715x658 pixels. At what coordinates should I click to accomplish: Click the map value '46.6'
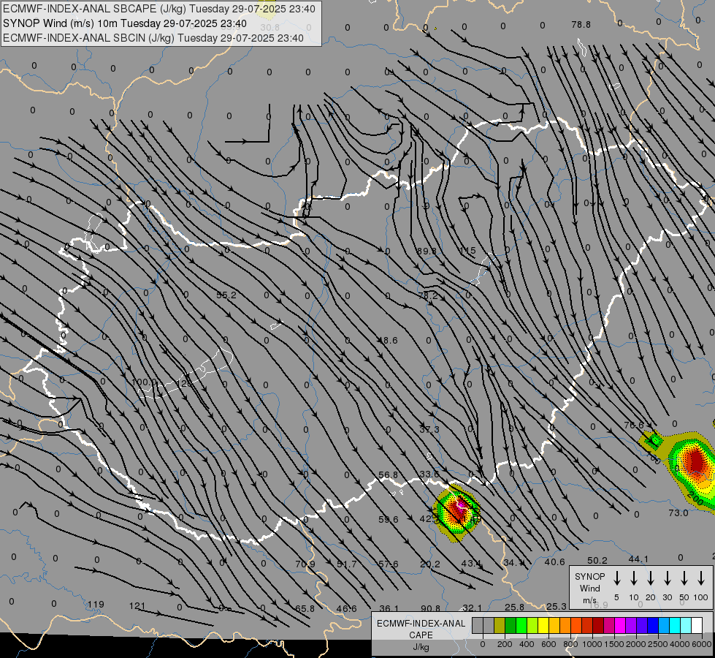(347, 609)
